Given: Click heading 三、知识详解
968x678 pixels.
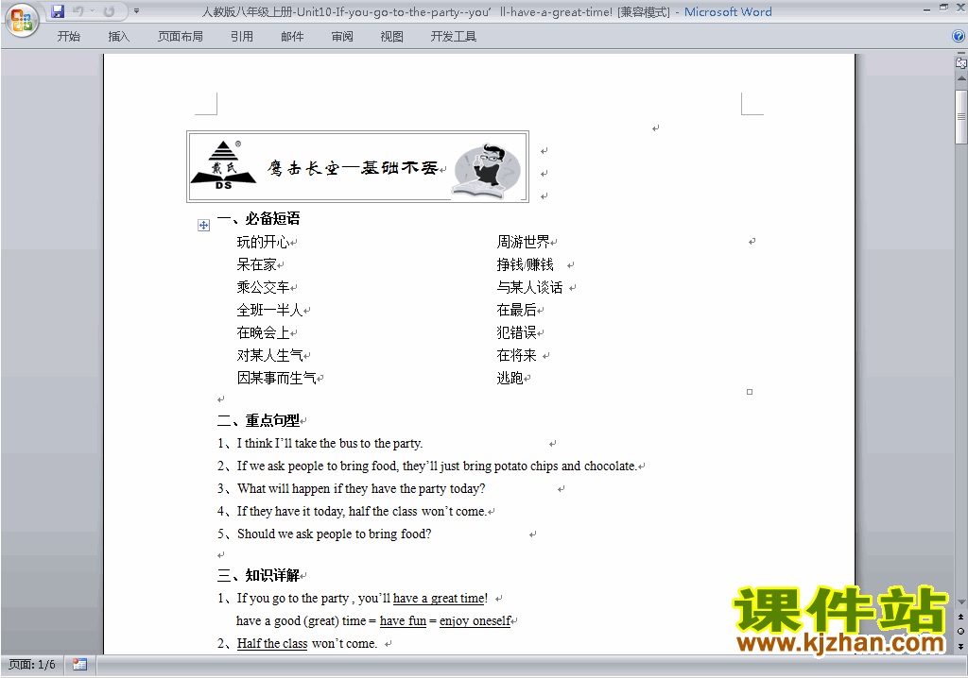Looking at the screenshot, I should [x=259, y=576].
